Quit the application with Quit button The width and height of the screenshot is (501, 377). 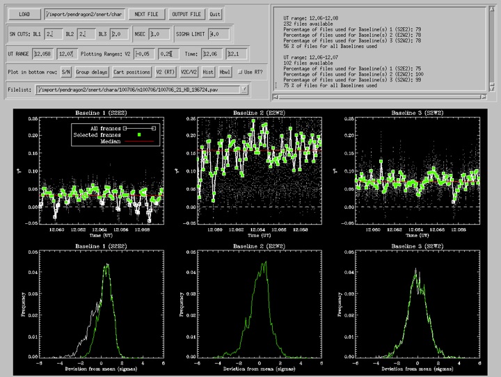click(x=215, y=14)
